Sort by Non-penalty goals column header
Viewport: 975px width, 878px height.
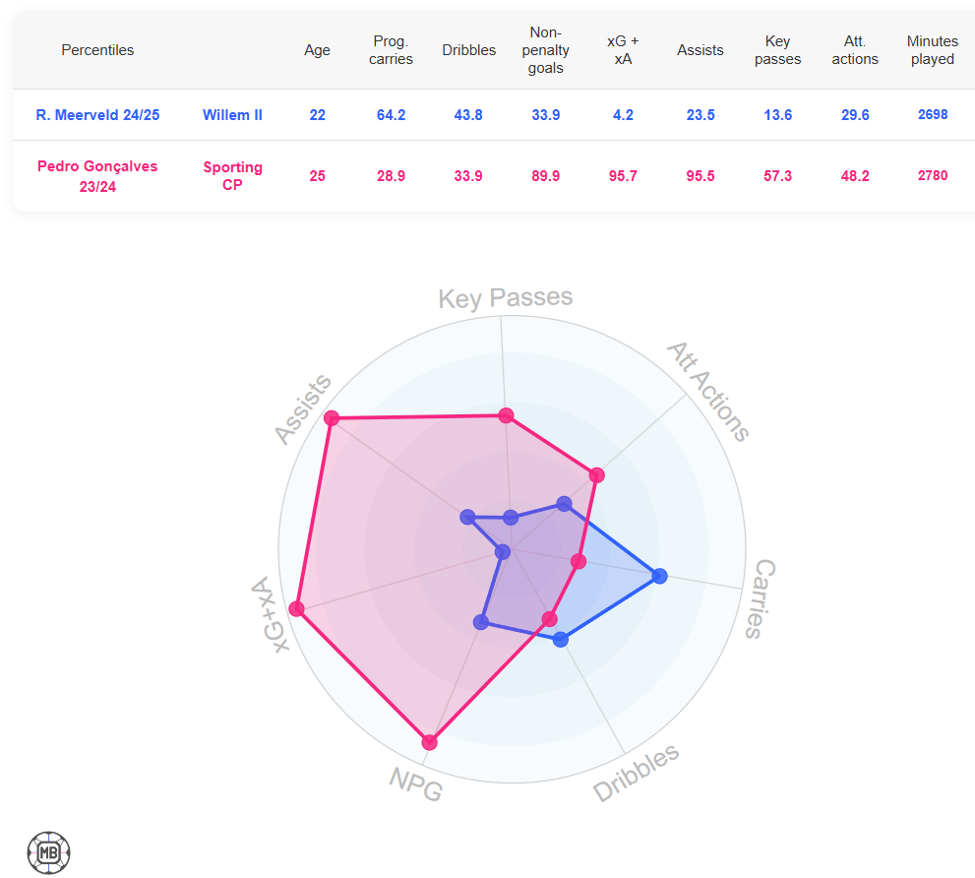click(545, 50)
